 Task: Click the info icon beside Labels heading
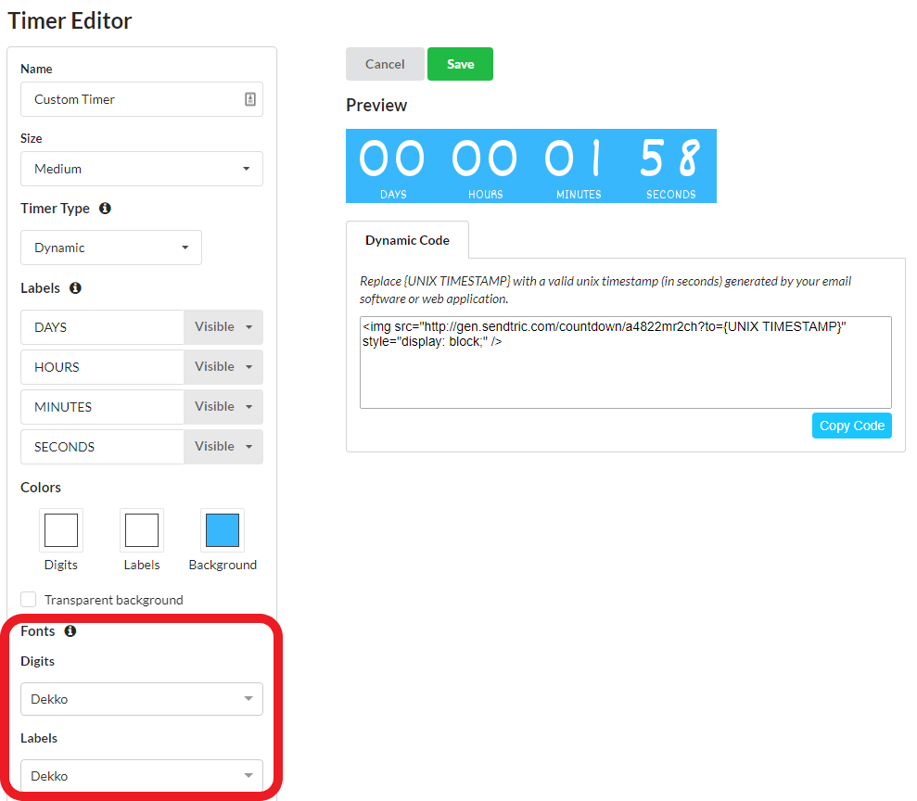(75, 288)
